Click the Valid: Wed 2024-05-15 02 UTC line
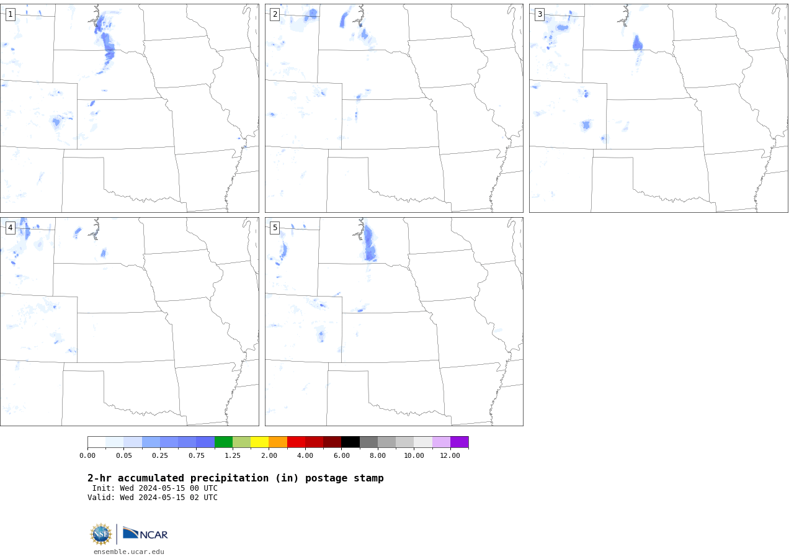Image resolution: width=794 pixels, height=559 pixels. [x=153, y=498]
